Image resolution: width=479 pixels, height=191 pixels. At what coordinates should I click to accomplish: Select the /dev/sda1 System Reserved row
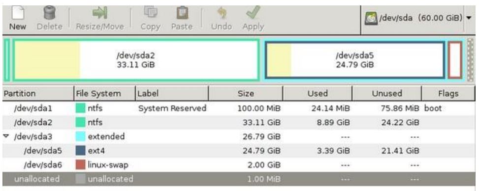tap(238, 108)
